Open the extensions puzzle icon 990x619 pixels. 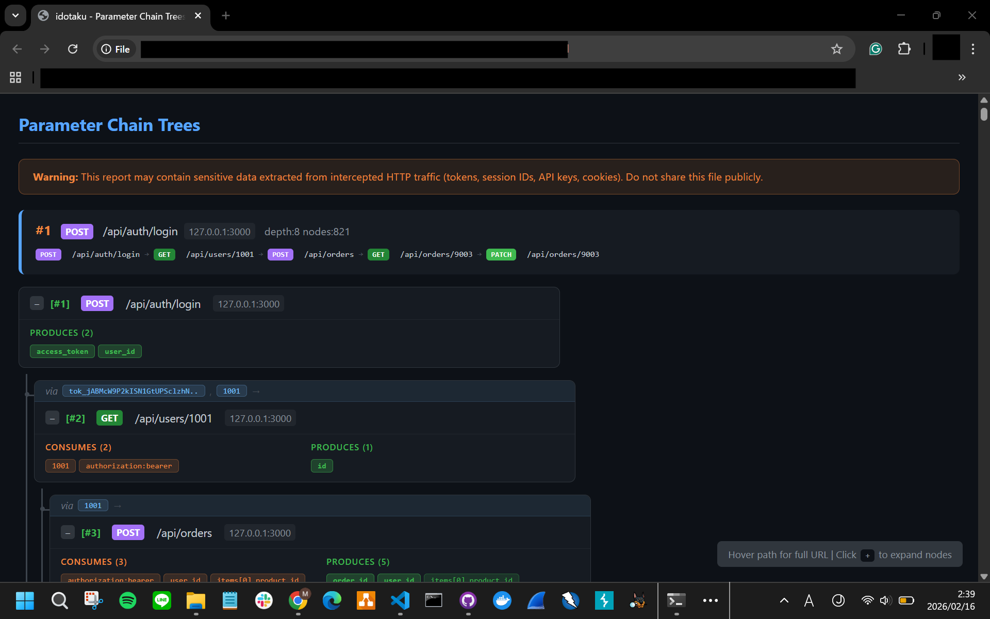[904, 49]
